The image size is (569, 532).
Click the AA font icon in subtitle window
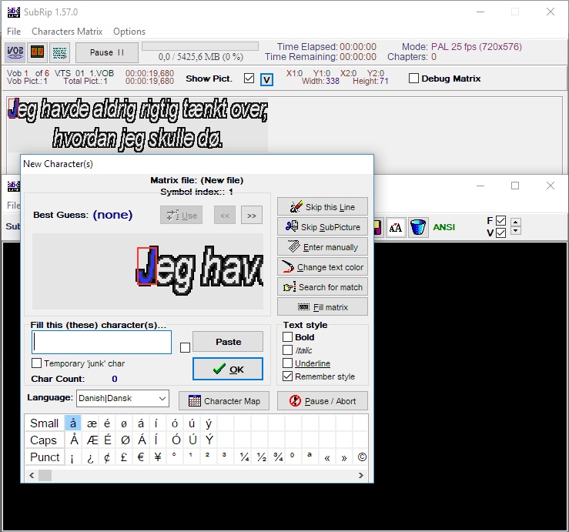point(396,228)
